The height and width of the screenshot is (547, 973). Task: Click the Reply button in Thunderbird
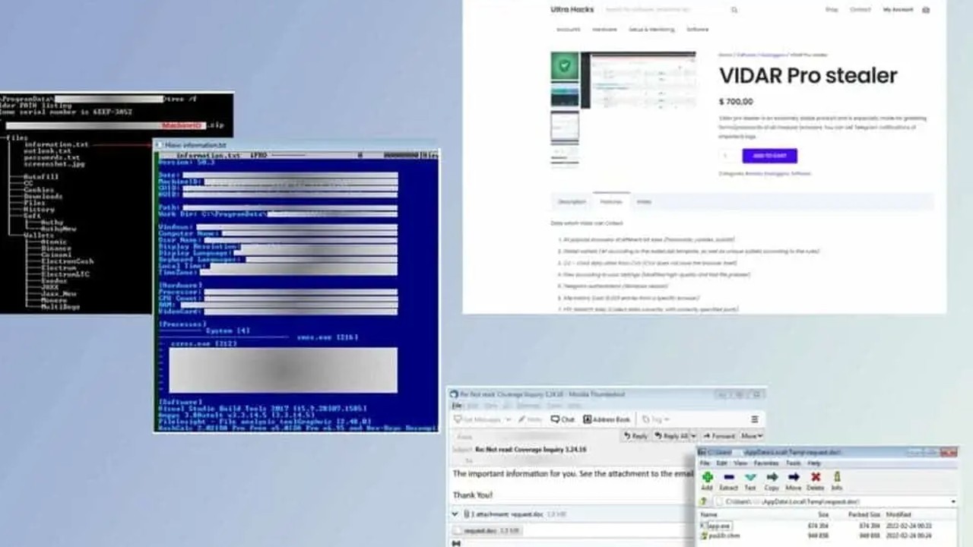(x=637, y=436)
